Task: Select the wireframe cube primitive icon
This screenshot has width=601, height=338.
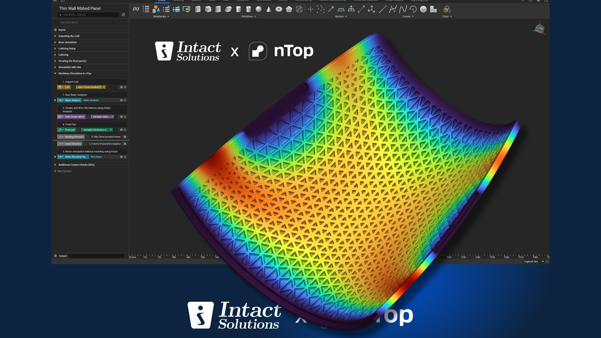Action: pos(299,9)
